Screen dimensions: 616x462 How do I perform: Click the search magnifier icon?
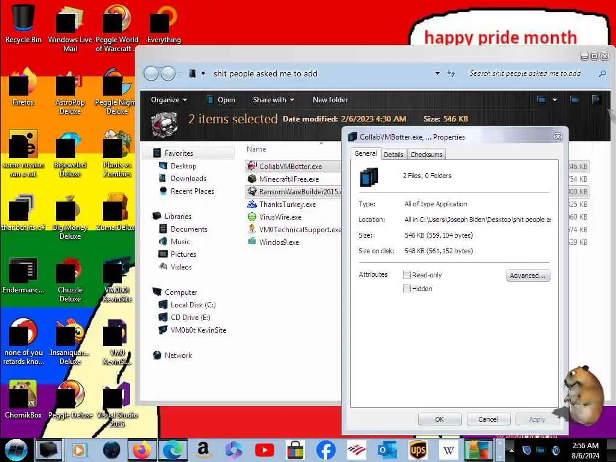(602, 73)
